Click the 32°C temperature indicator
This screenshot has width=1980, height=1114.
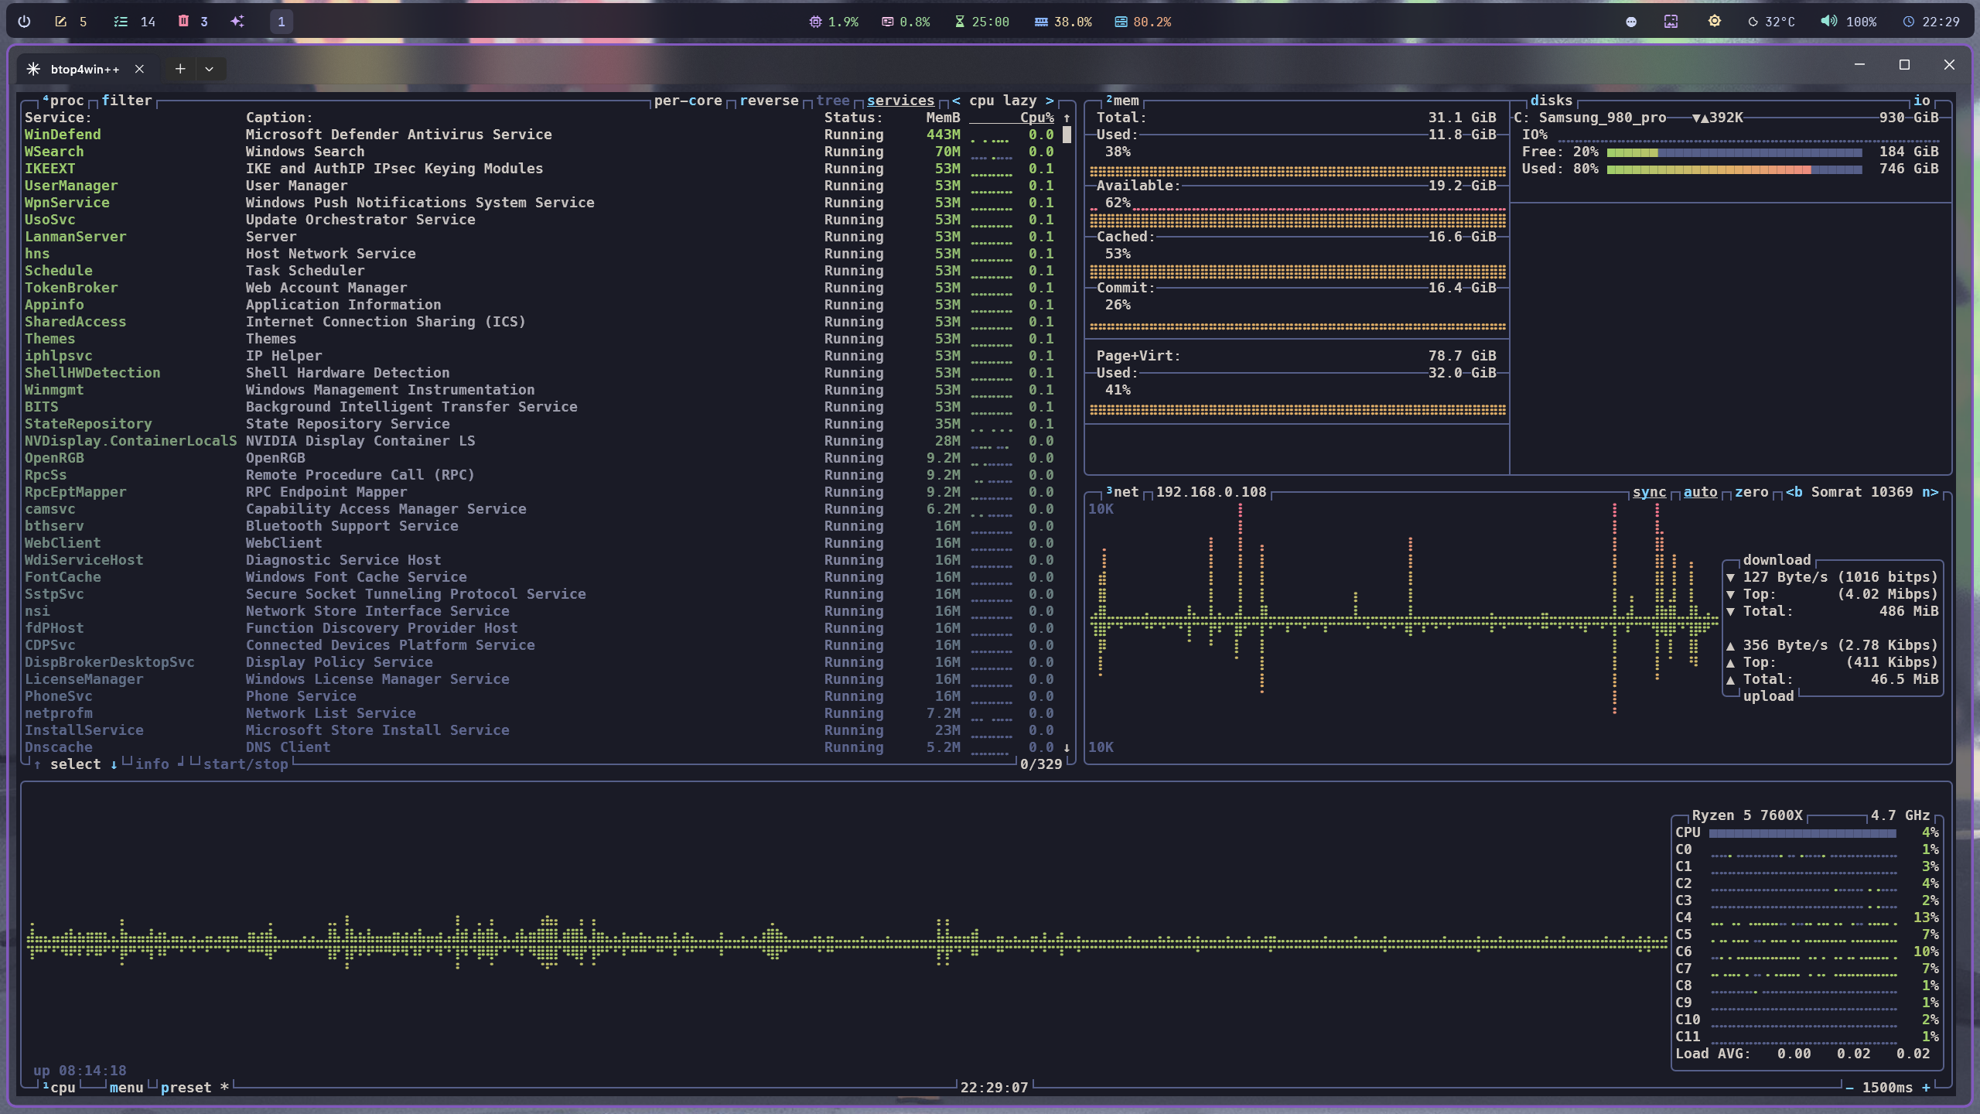pos(1772,22)
